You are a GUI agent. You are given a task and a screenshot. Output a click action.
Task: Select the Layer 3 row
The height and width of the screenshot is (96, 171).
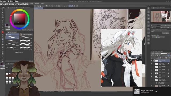(x=162, y=67)
